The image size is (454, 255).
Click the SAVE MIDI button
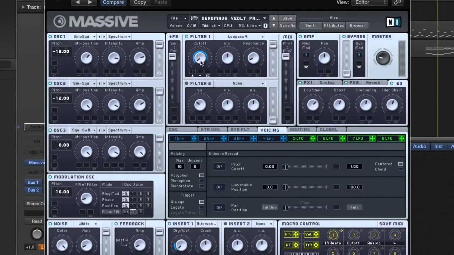[391, 224]
